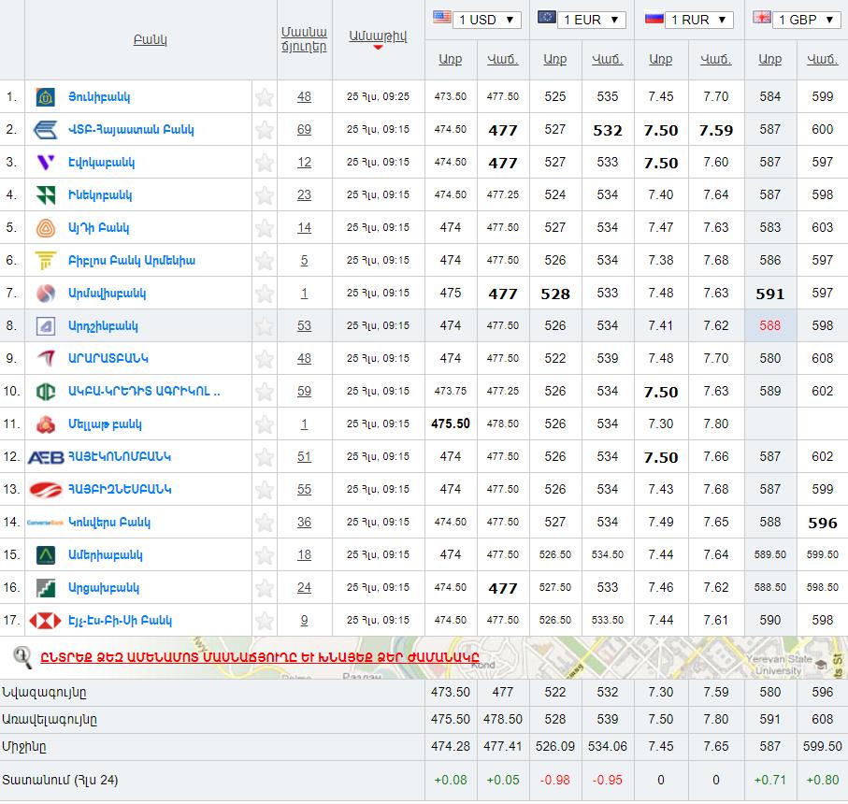Image resolution: width=848 pixels, height=804 pixels.
Task: Click the red underlined branch finder link
Action: point(266,658)
